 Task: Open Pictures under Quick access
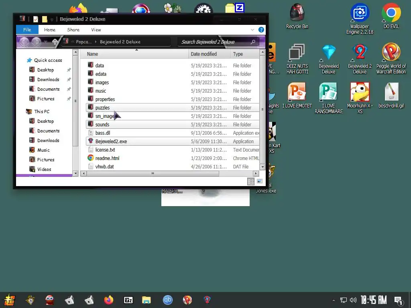point(46,99)
